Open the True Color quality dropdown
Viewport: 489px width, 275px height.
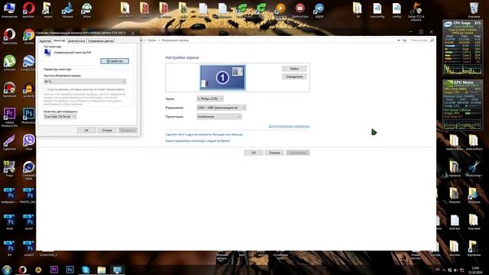coord(60,117)
